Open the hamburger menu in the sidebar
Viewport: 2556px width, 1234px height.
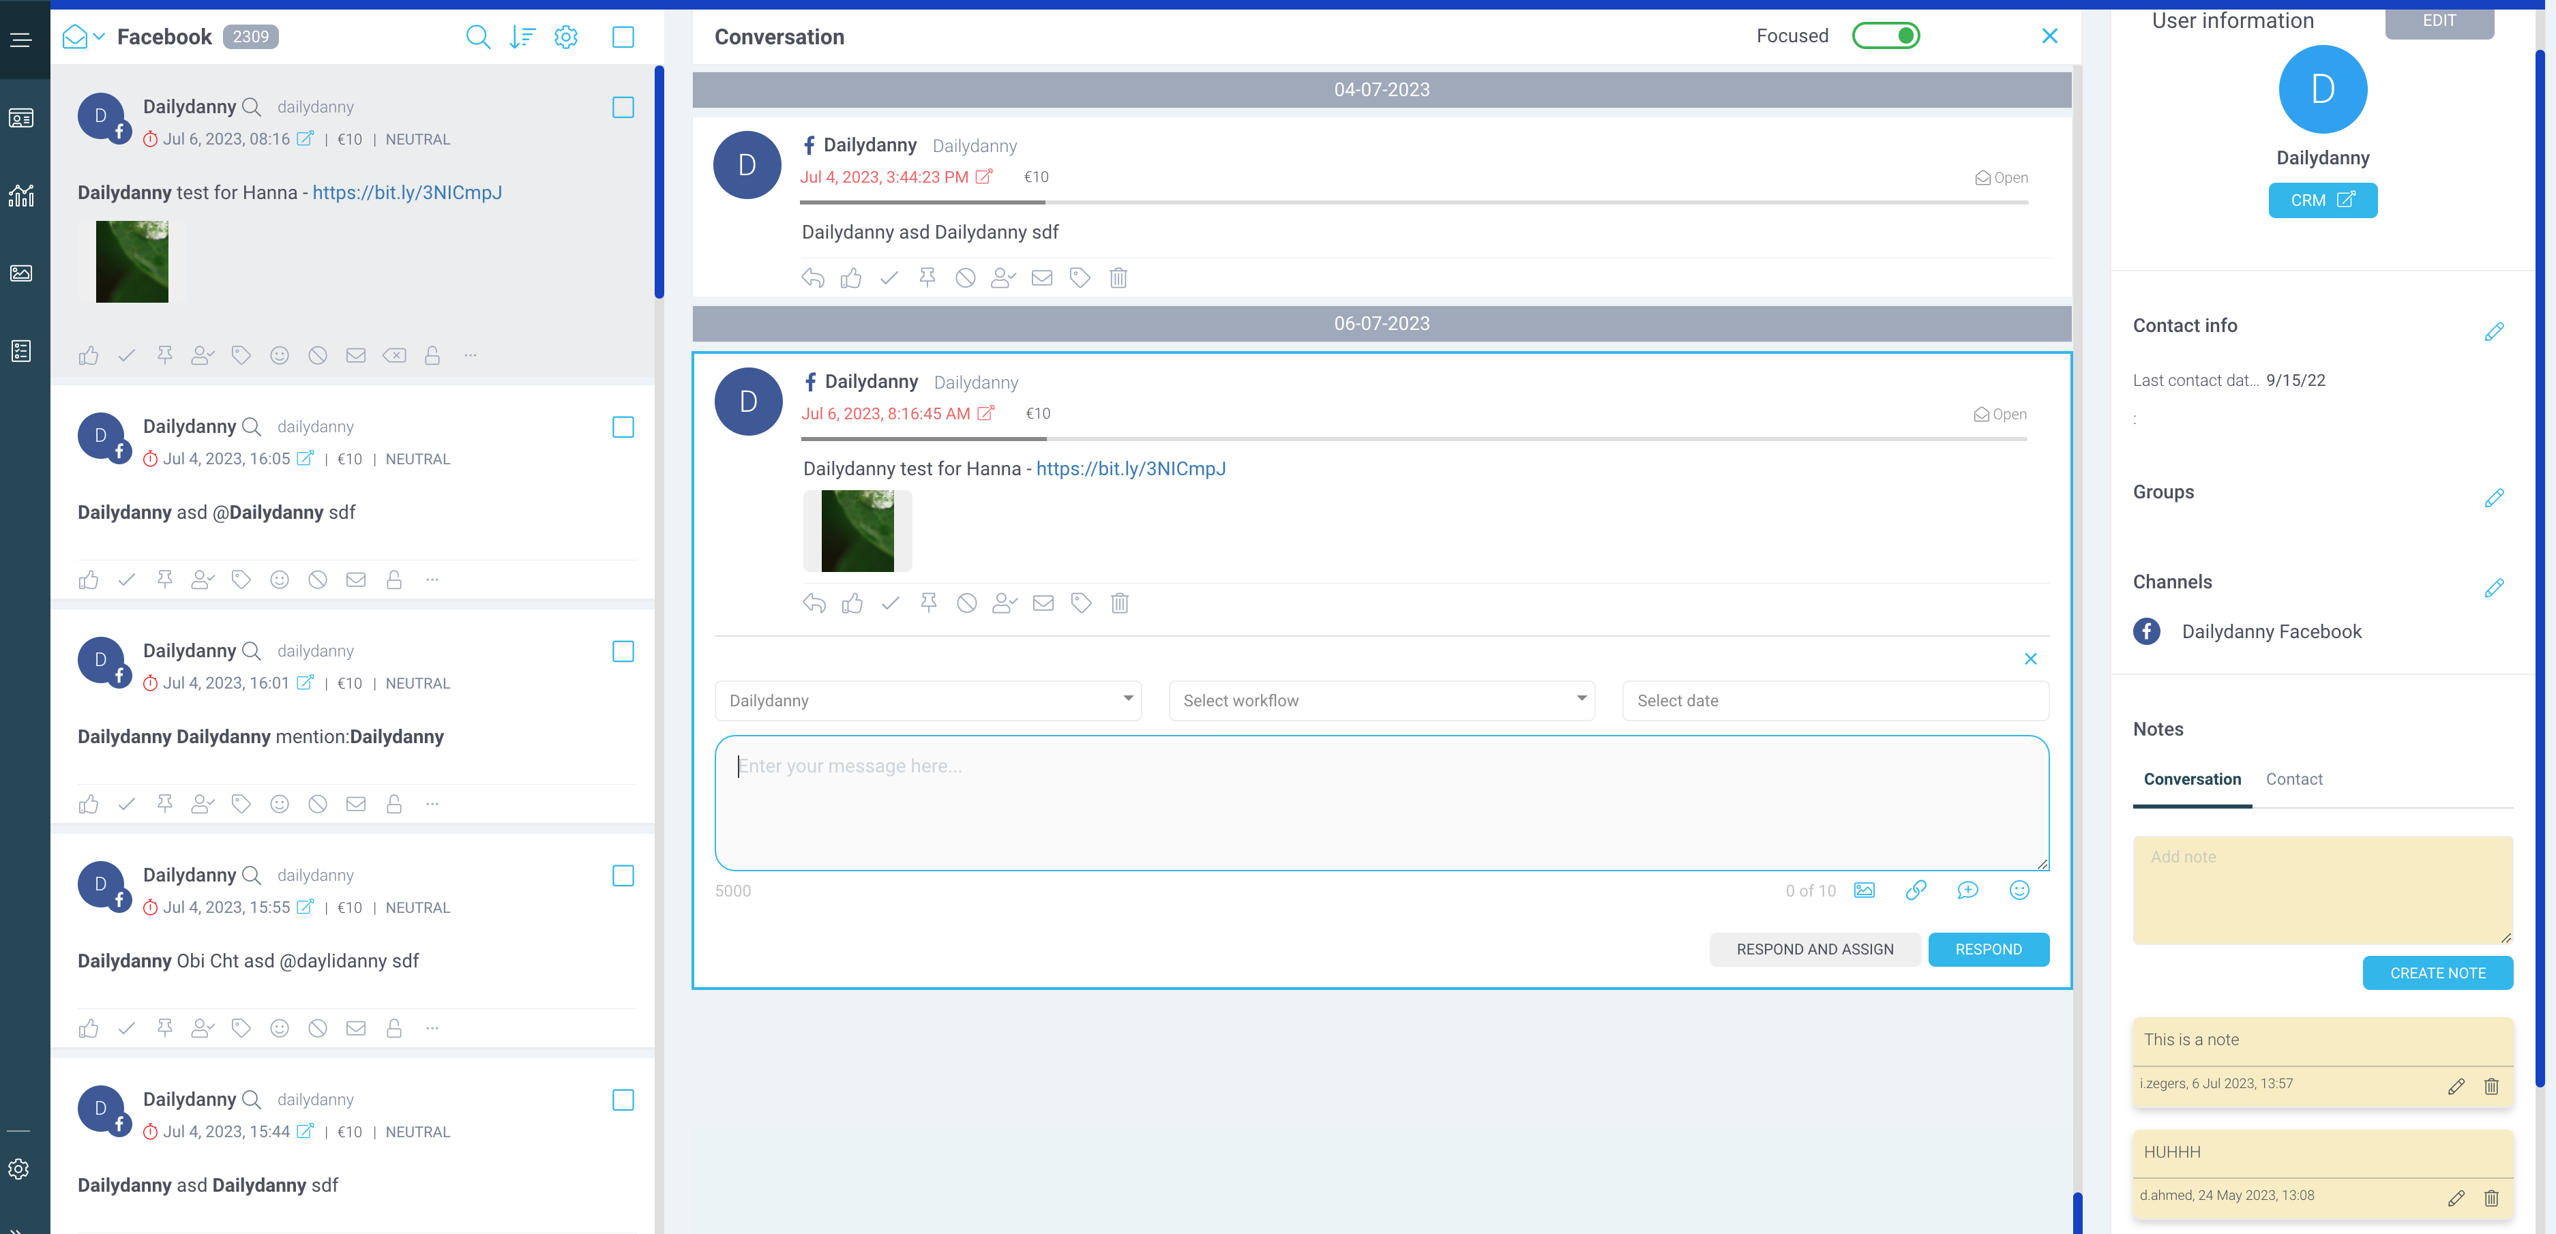pyautogui.click(x=21, y=40)
